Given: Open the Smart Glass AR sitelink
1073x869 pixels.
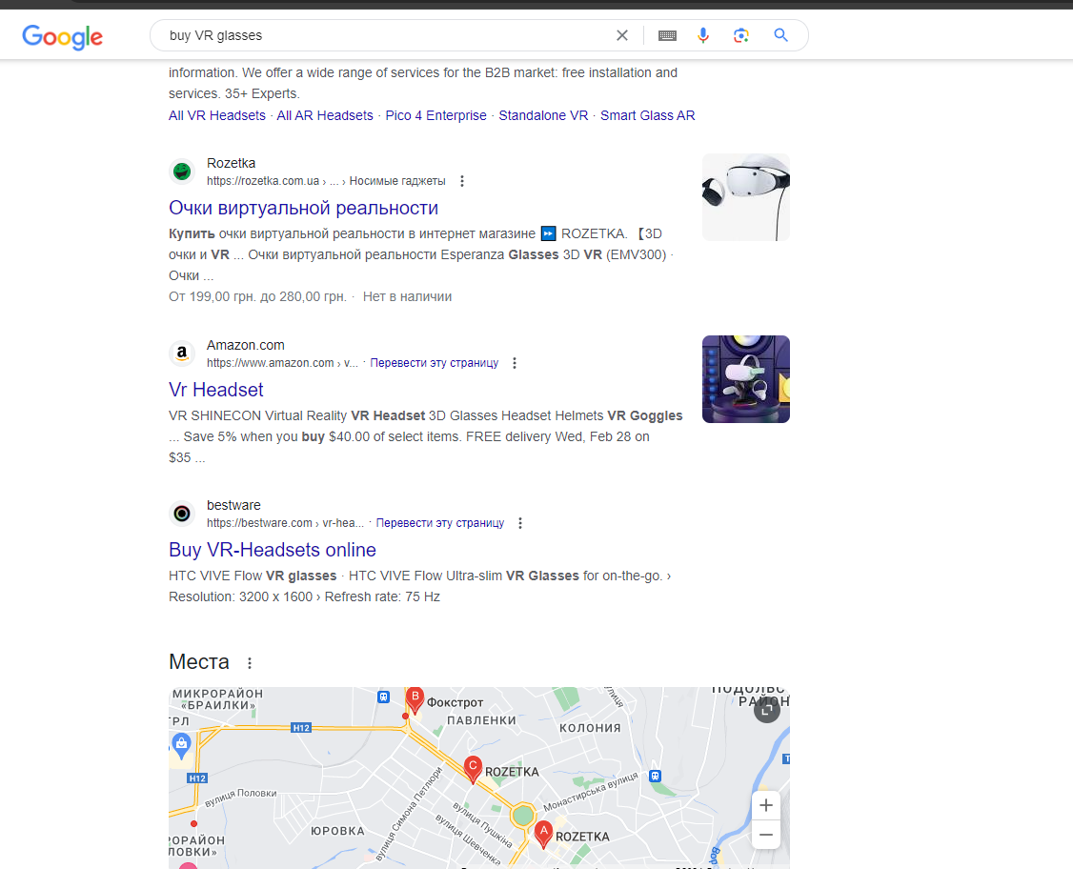Looking at the screenshot, I should (x=647, y=115).
